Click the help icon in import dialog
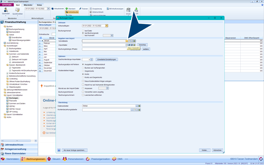264x165 pixels. 59,150
